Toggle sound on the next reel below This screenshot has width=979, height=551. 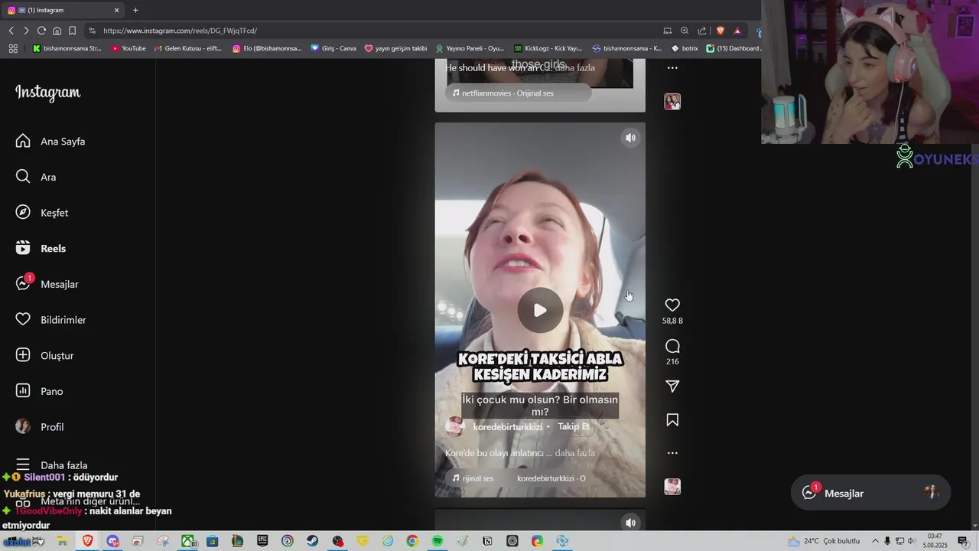[x=630, y=523]
